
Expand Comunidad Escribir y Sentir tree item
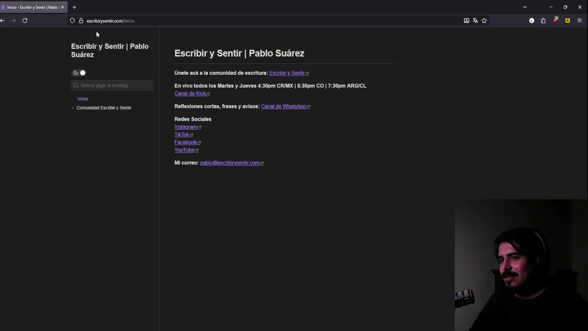[x=73, y=108]
